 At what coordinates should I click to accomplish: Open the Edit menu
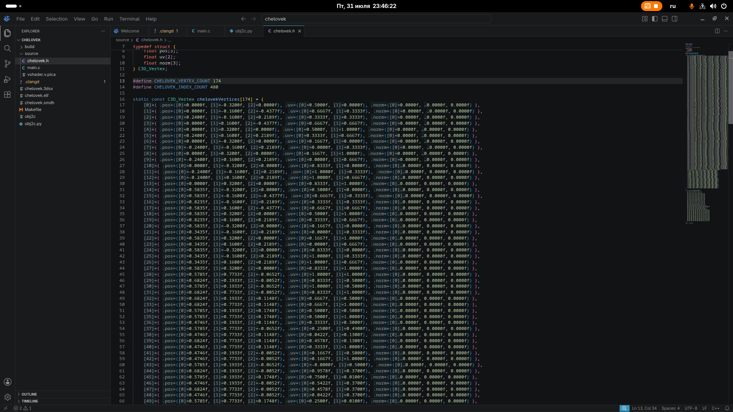[x=35, y=19]
